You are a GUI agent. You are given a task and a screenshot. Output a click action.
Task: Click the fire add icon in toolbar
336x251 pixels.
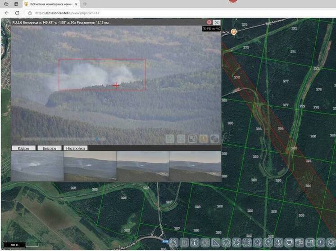(x=330, y=242)
